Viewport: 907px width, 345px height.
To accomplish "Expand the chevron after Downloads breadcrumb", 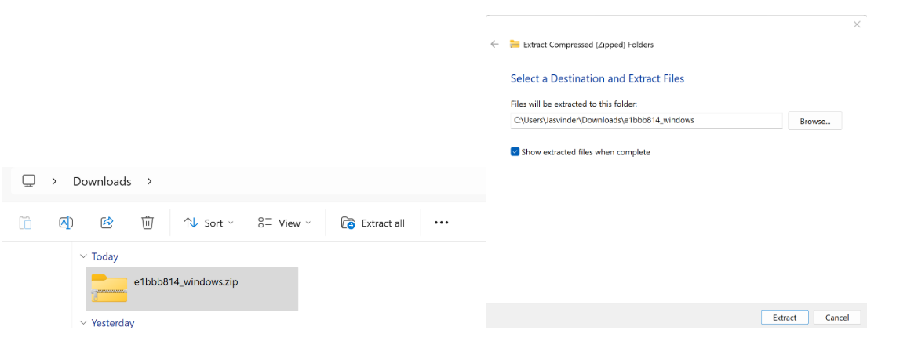I will (149, 181).
